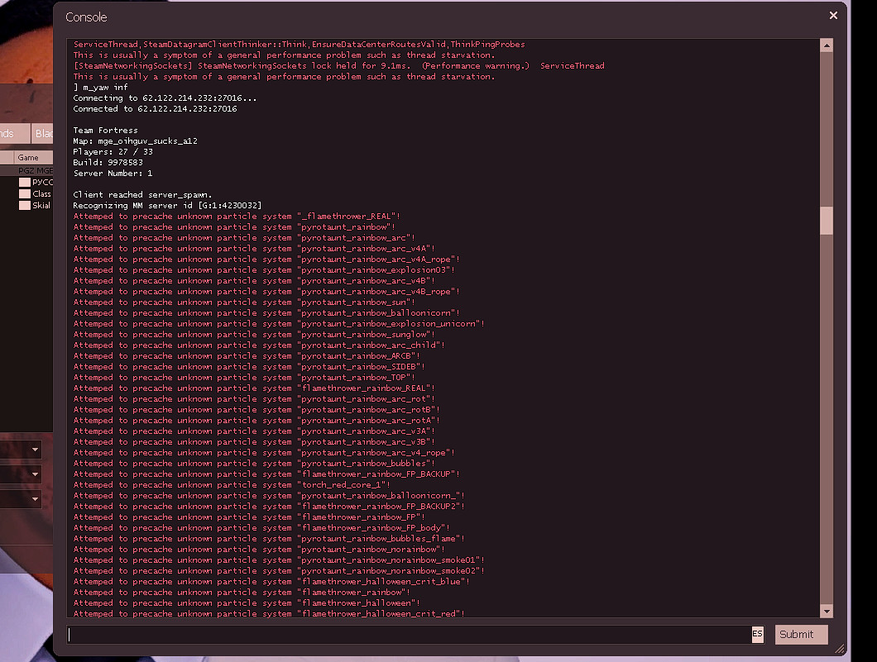Open the bottom dropdown in background window
The width and height of the screenshot is (877, 662).
coord(35,499)
